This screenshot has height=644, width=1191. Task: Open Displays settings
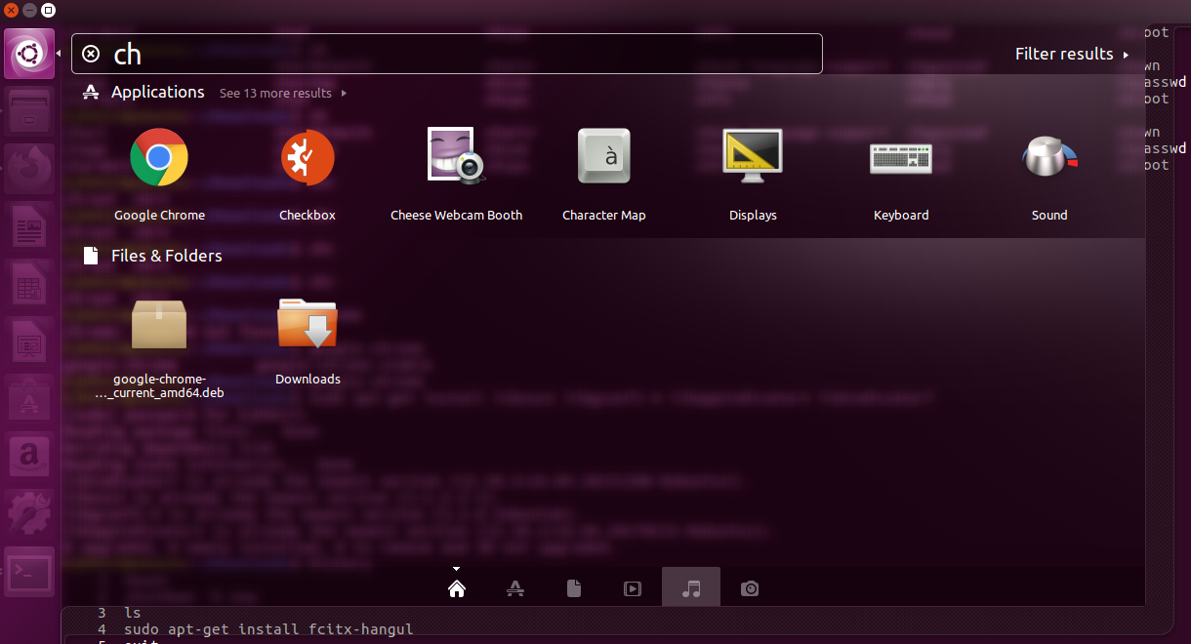point(753,174)
